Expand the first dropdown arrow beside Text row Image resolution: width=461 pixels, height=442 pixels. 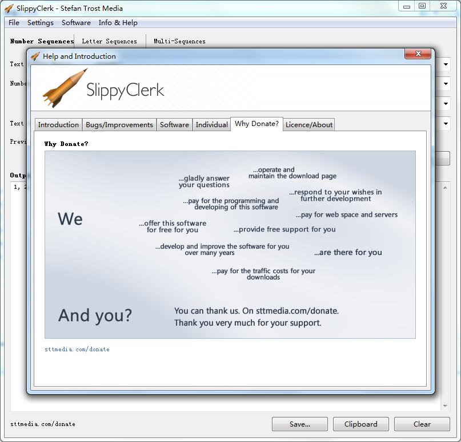pos(446,64)
